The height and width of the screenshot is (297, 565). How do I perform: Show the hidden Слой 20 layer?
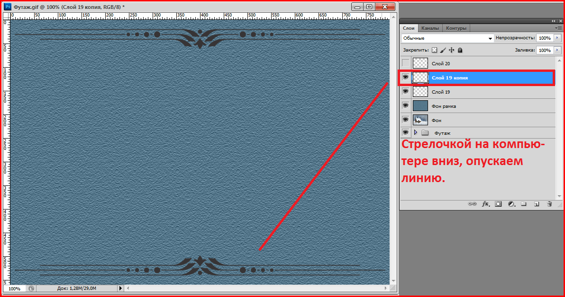coord(406,63)
